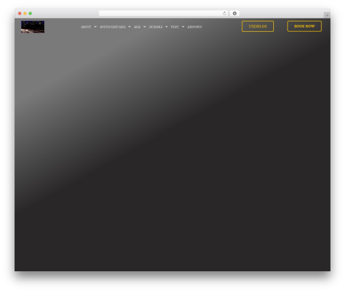
Task: Click the USD$0.00 cart button
Action: (257, 26)
